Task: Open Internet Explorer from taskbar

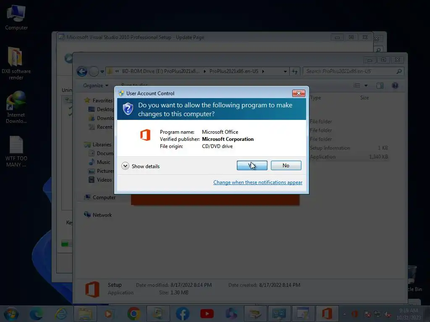Action: (x=61, y=314)
